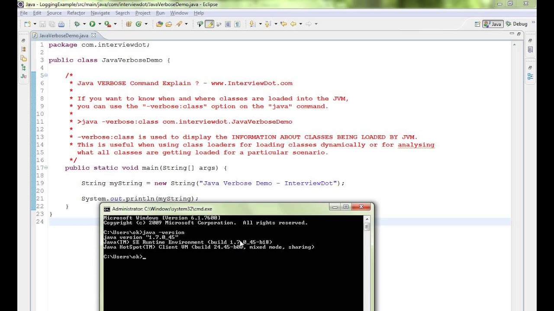Click the Search flashlight icon
The height and width of the screenshot is (311, 554).
pos(178,24)
